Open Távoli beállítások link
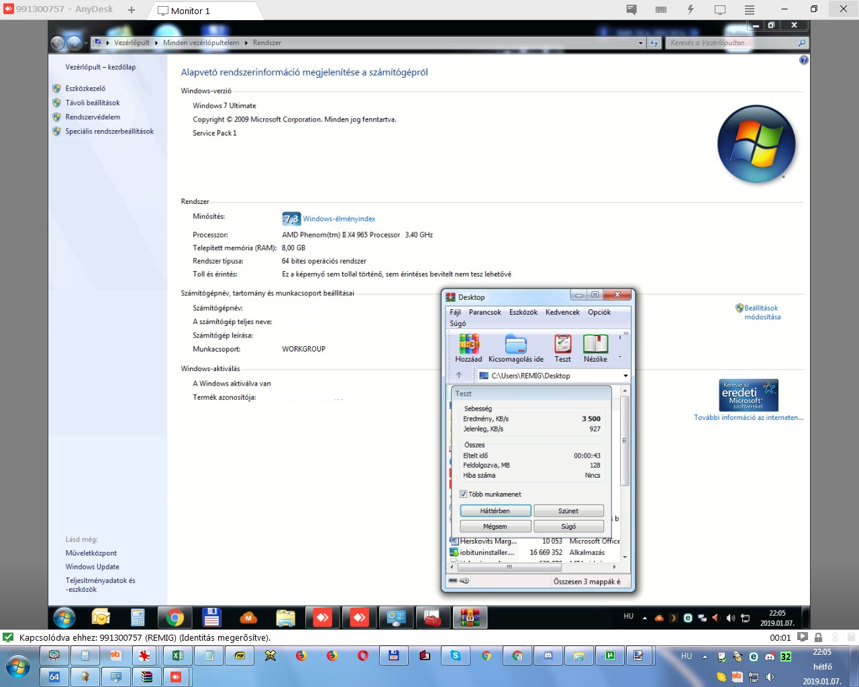Image resolution: width=859 pixels, height=687 pixels. (93, 103)
